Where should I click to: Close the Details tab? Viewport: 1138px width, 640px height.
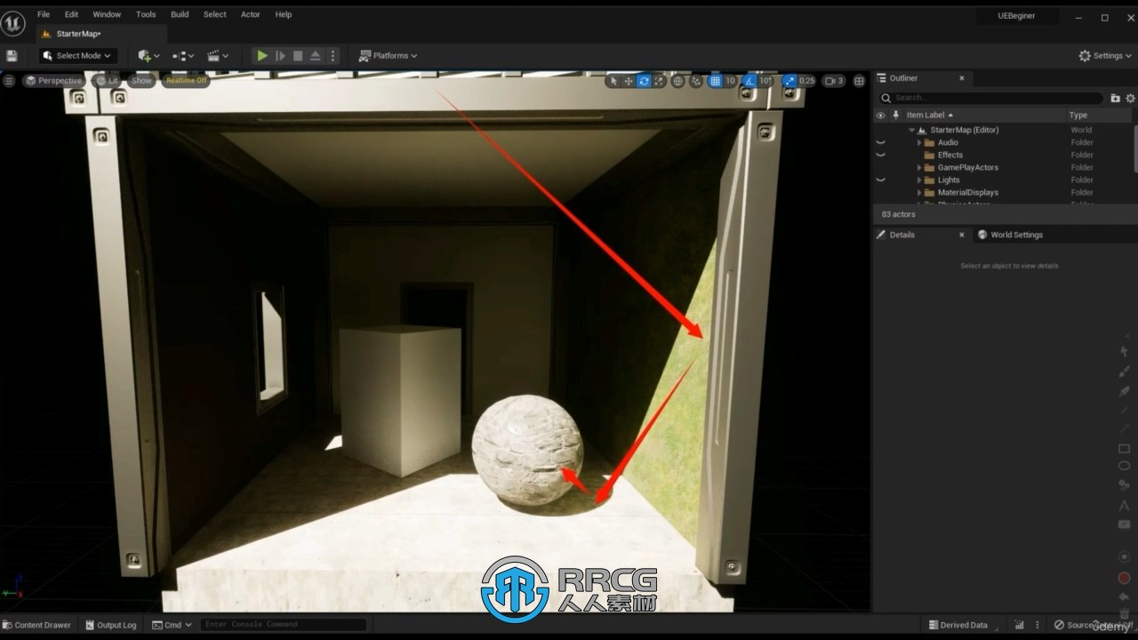pos(961,235)
